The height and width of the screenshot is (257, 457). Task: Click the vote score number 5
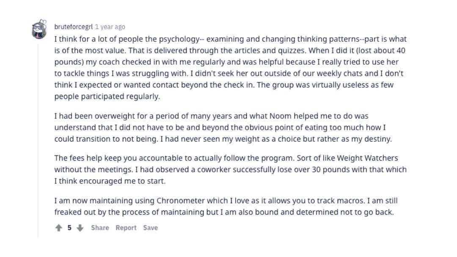pyautogui.click(x=69, y=228)
